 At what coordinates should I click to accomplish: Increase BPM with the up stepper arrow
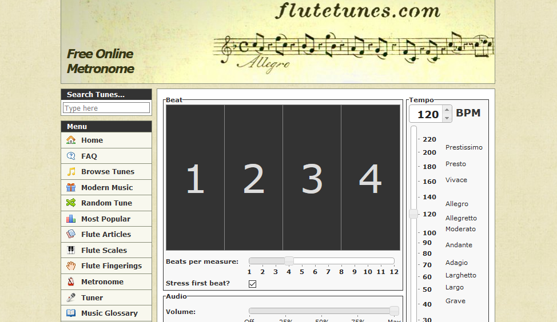coord(447,110)
